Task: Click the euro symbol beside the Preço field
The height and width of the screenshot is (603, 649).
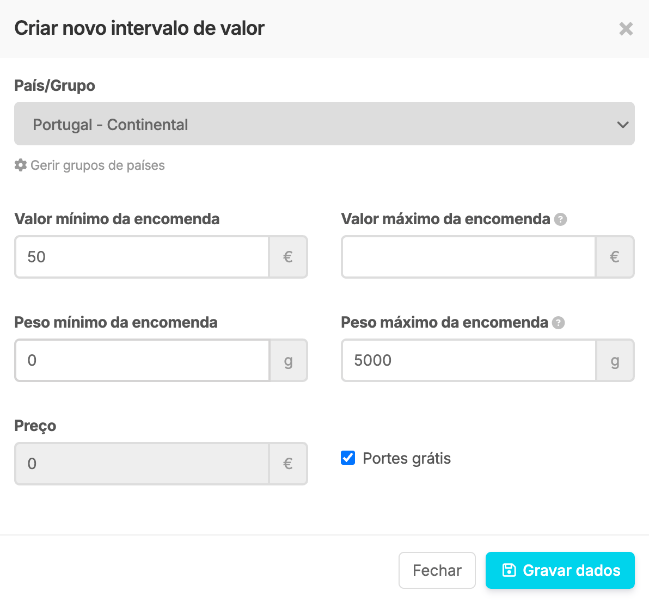Action: tap(288, 464)
